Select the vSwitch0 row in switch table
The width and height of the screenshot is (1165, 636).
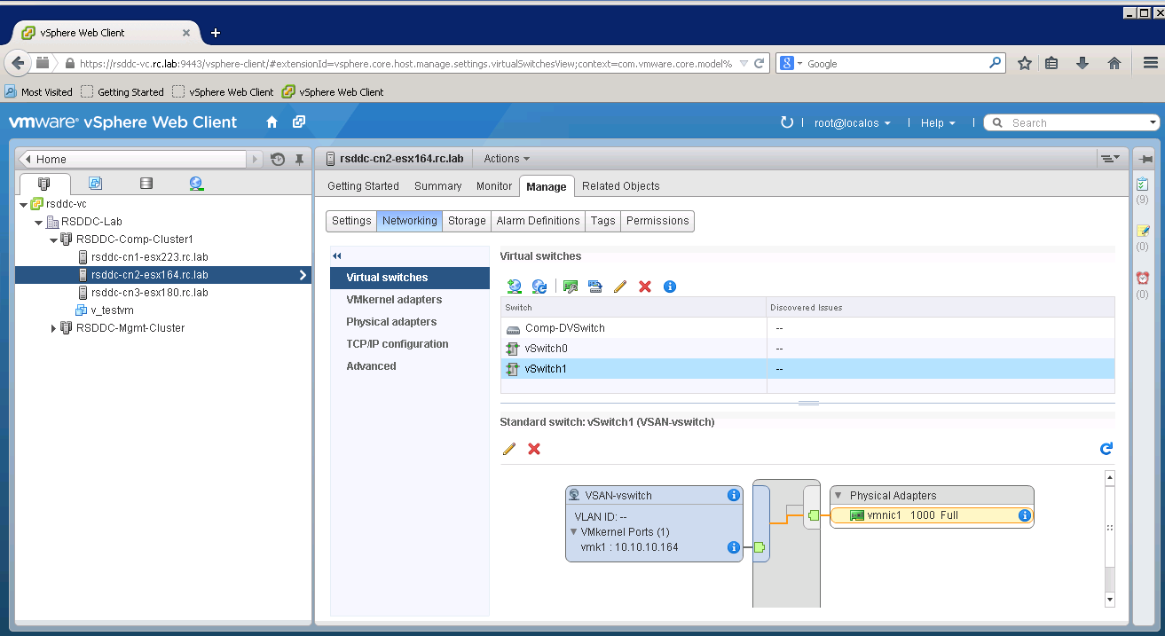(546, 349)
